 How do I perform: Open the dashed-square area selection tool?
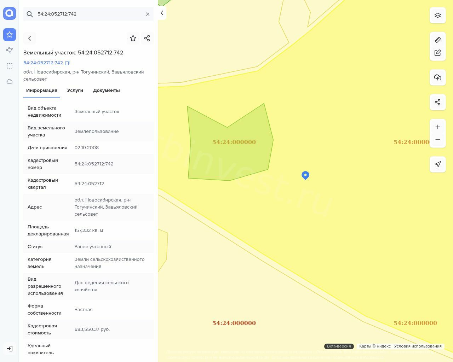[x=10, y=66]
